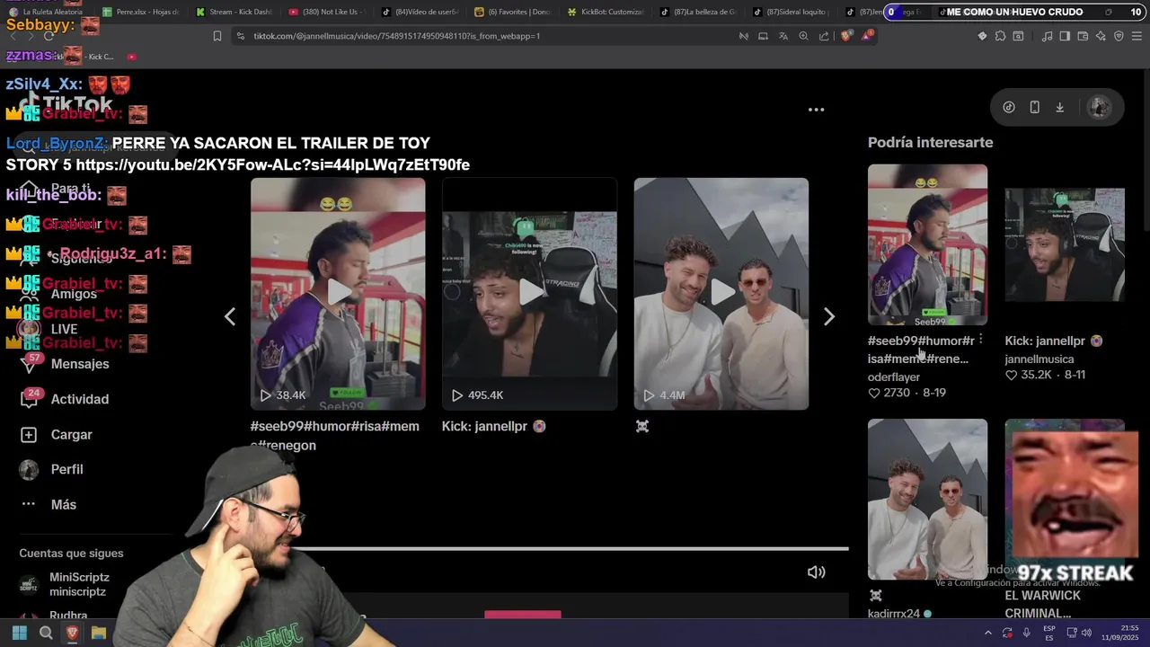Open the three-dot more options above videos
The image size is (1150, 647).
pyautogui.click(x=816, y=110)
